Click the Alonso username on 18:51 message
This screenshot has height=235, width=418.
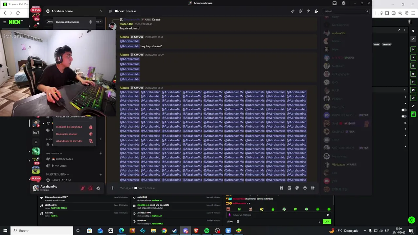[x=124, y=37]
